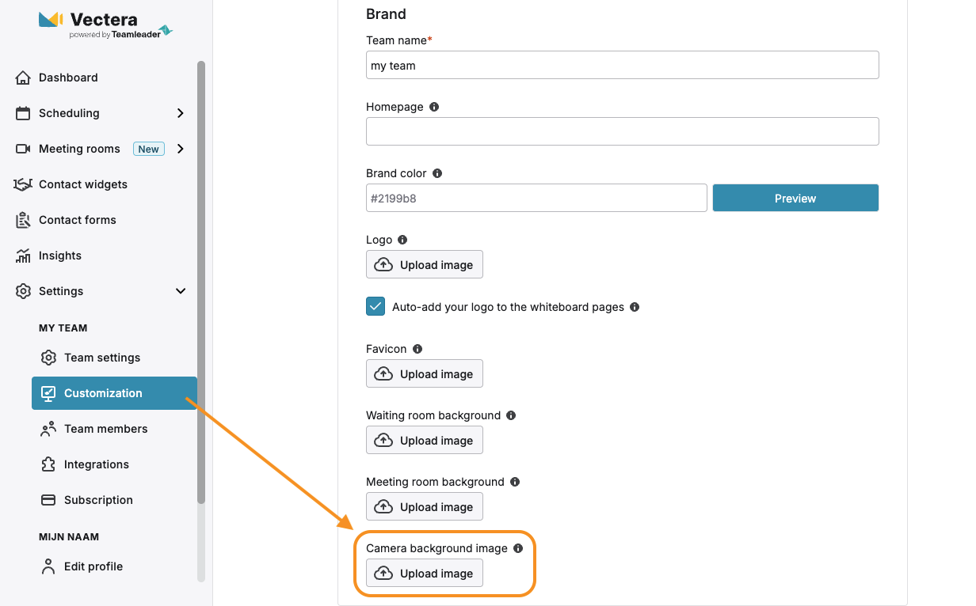The height and width of the screenshot is (606, 976).
Task: Click the info icon next to Brand color
Action: 437,173
